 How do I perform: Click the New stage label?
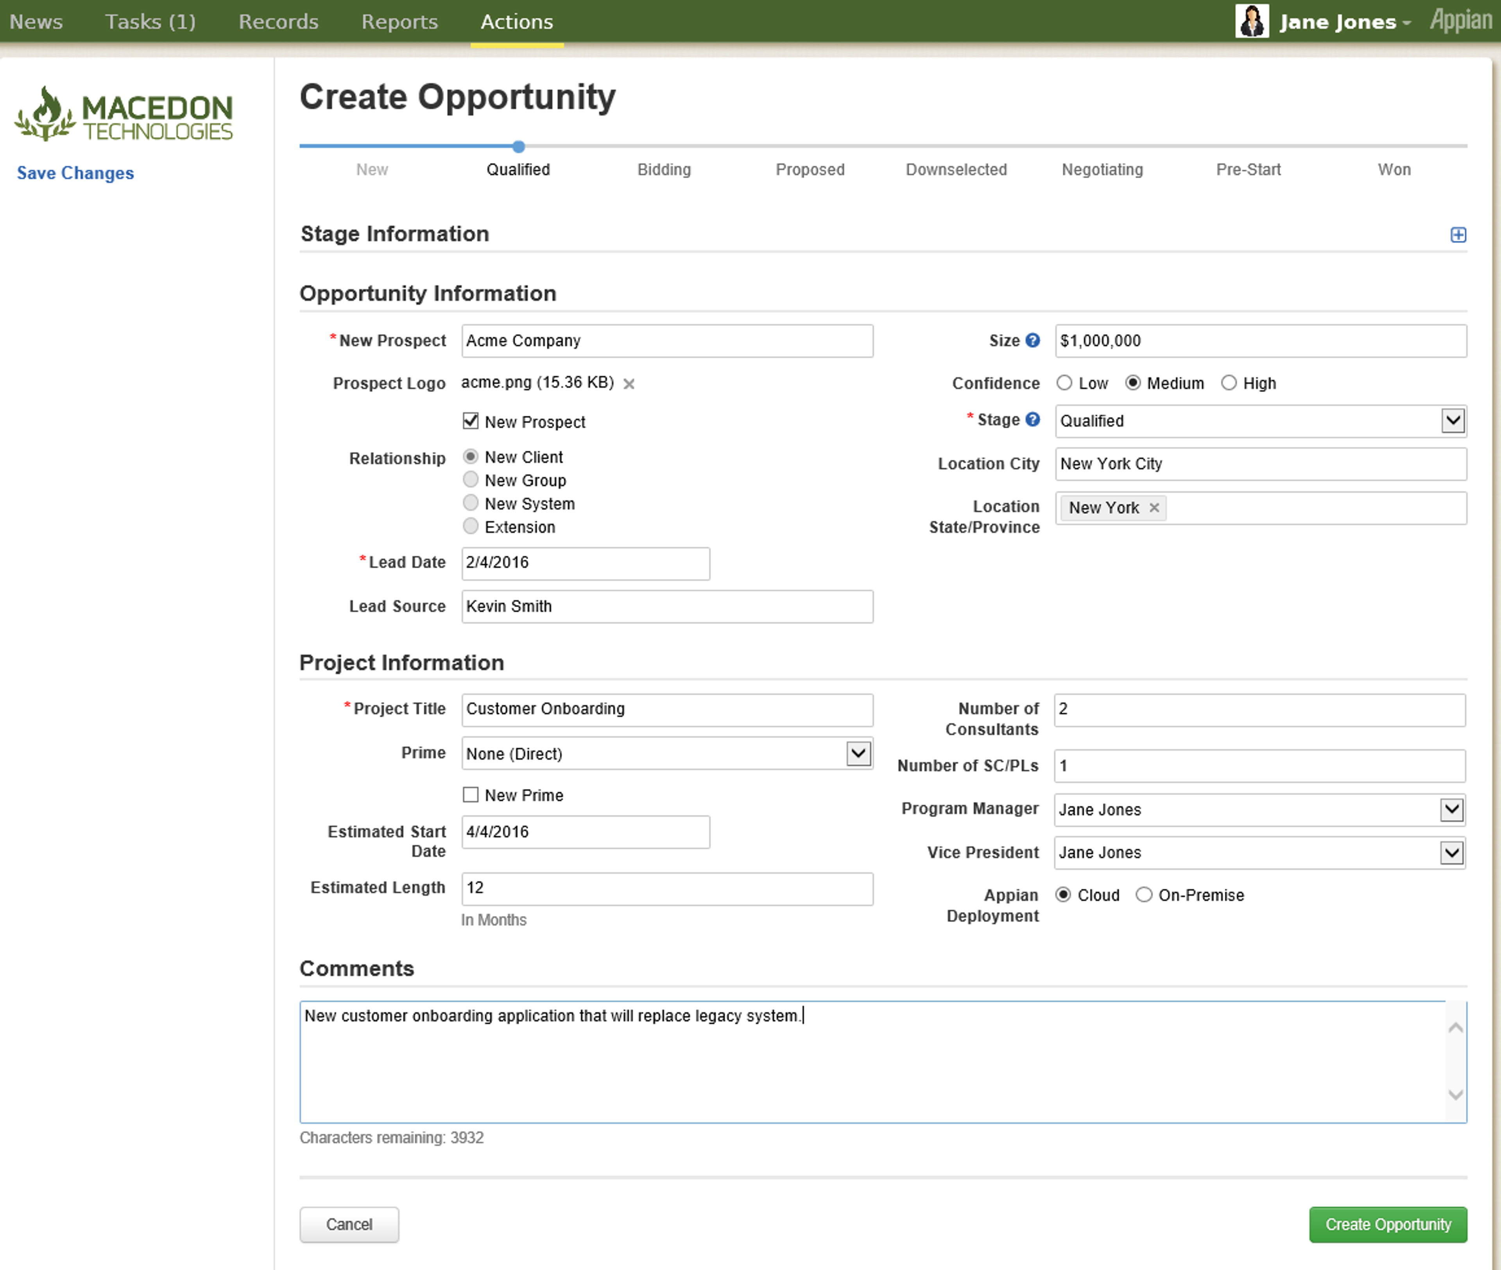coord(373,170)
